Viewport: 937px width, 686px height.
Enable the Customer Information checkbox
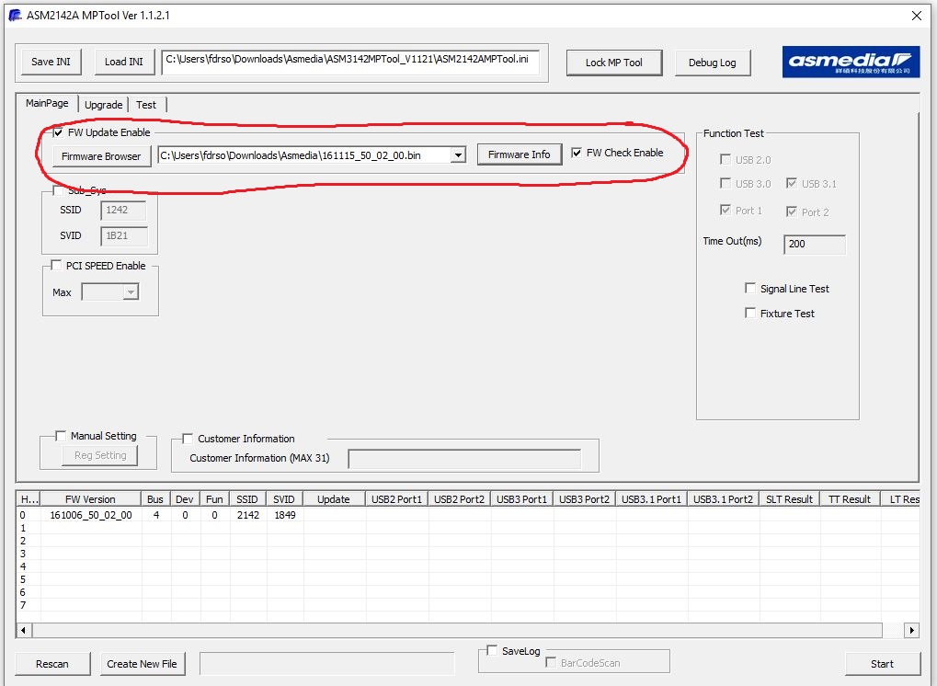(188, 439)
